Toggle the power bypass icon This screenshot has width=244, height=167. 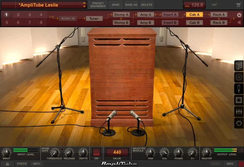pos(239,15)
